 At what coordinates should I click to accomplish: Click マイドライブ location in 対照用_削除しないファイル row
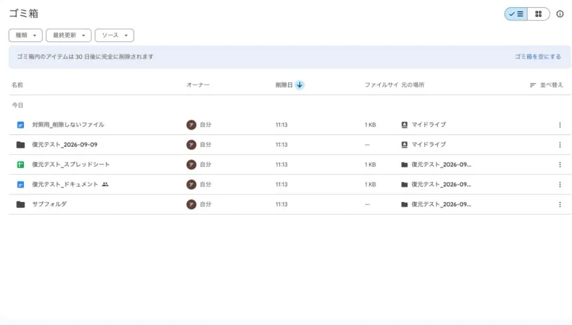(424, 124)
